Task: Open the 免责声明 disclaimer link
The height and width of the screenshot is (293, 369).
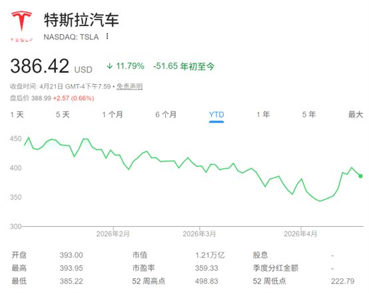Action: point(130,87)
